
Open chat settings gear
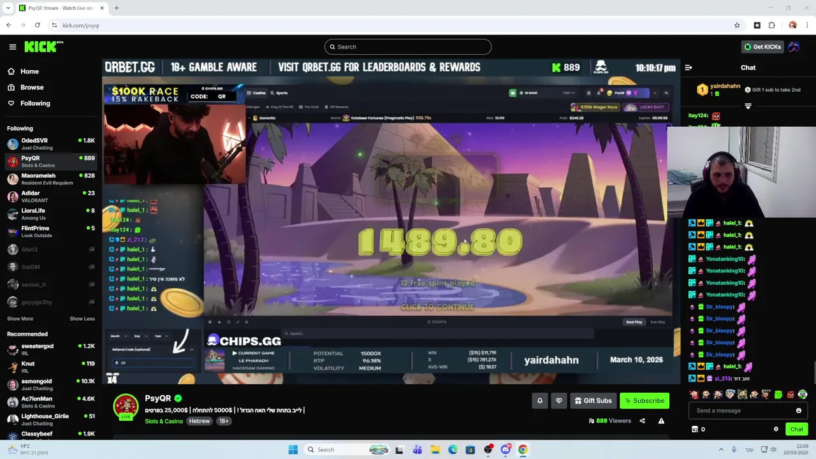click(x=776, y=429)
